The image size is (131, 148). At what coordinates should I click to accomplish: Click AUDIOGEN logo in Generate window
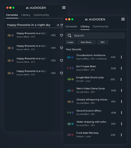[36, 8]
